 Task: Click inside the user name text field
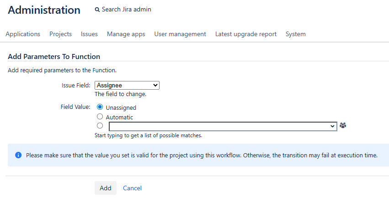[x=219, y=126]
